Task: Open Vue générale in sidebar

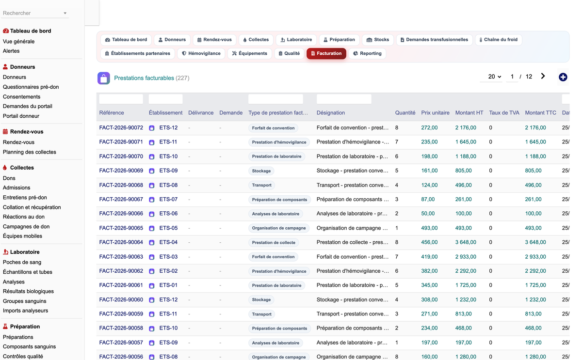Action: coord(18,42)
